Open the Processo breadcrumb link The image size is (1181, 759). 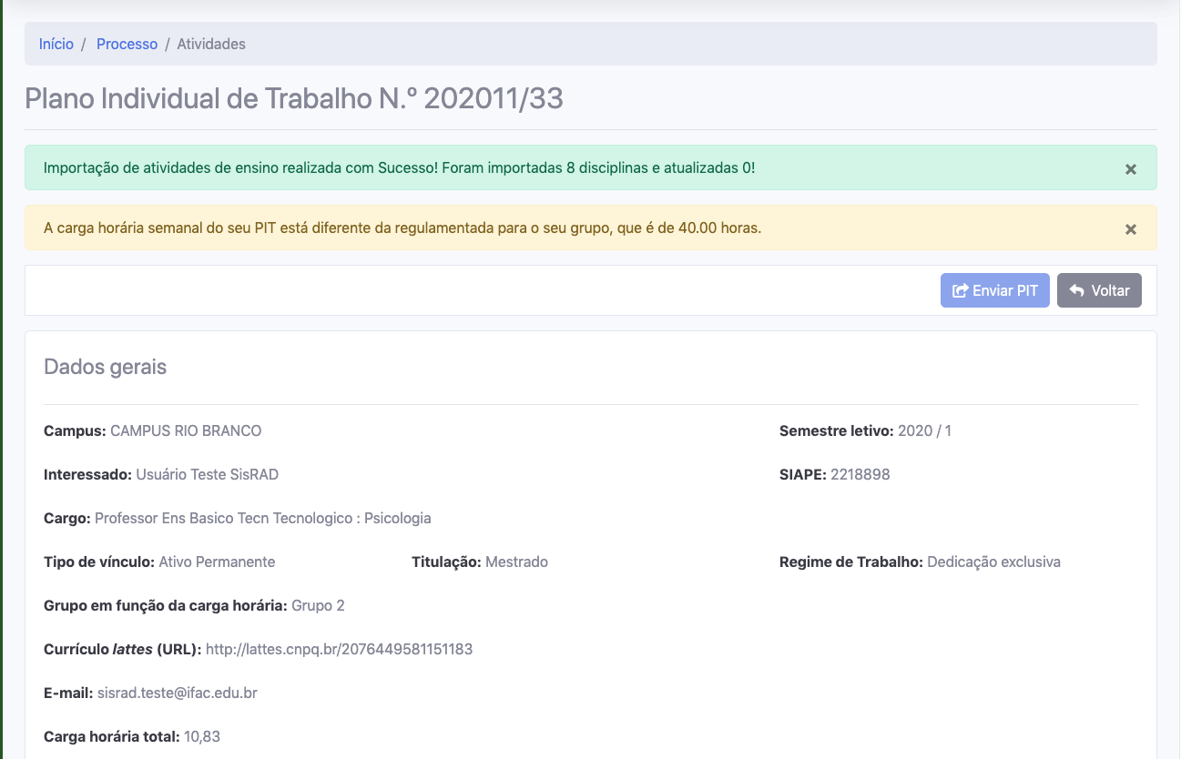point(127,44)
